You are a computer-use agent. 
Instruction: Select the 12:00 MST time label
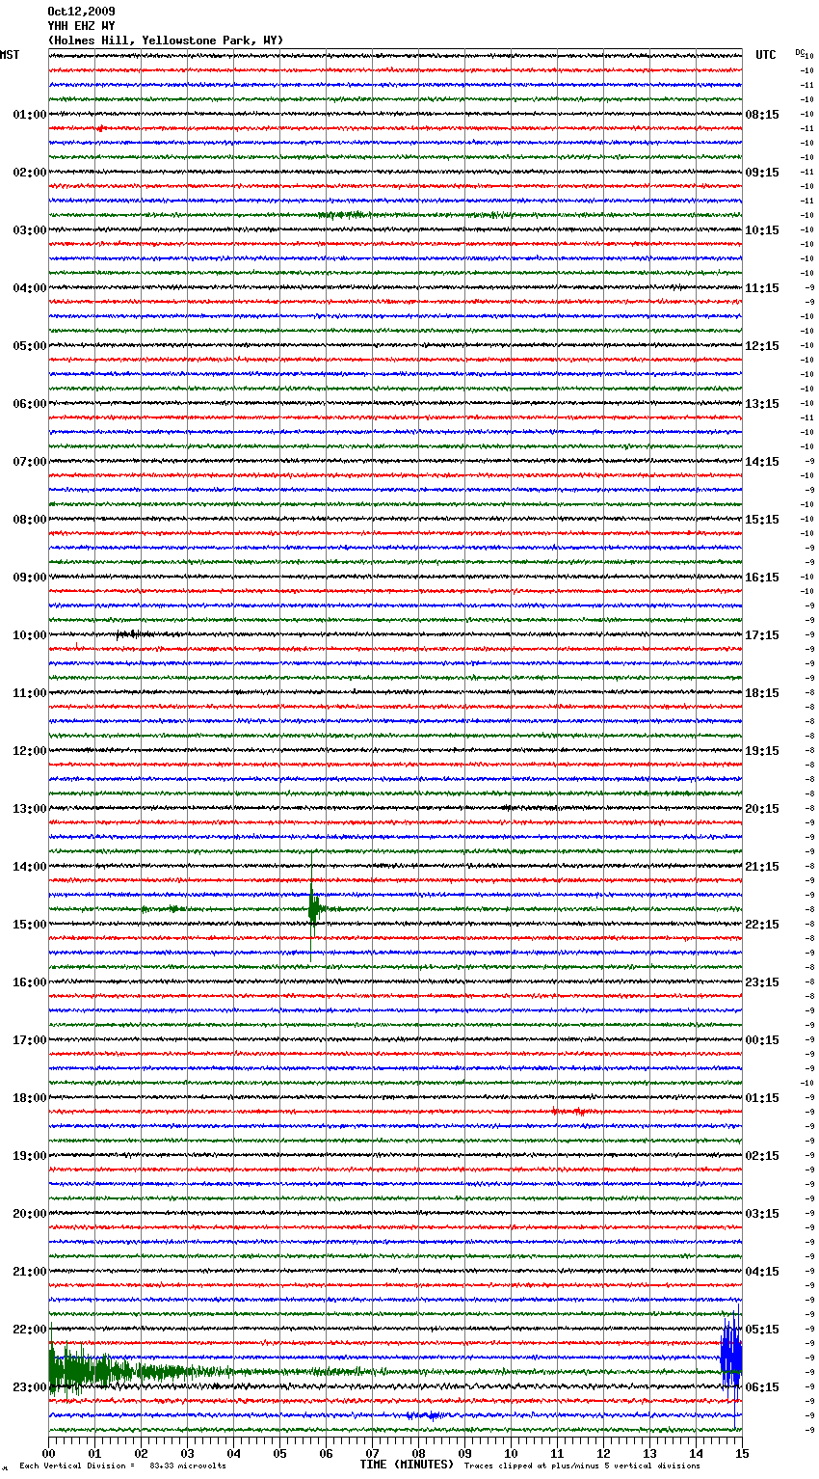[30, 751]
